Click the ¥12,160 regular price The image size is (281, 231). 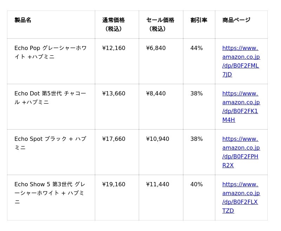pos(114,48)
